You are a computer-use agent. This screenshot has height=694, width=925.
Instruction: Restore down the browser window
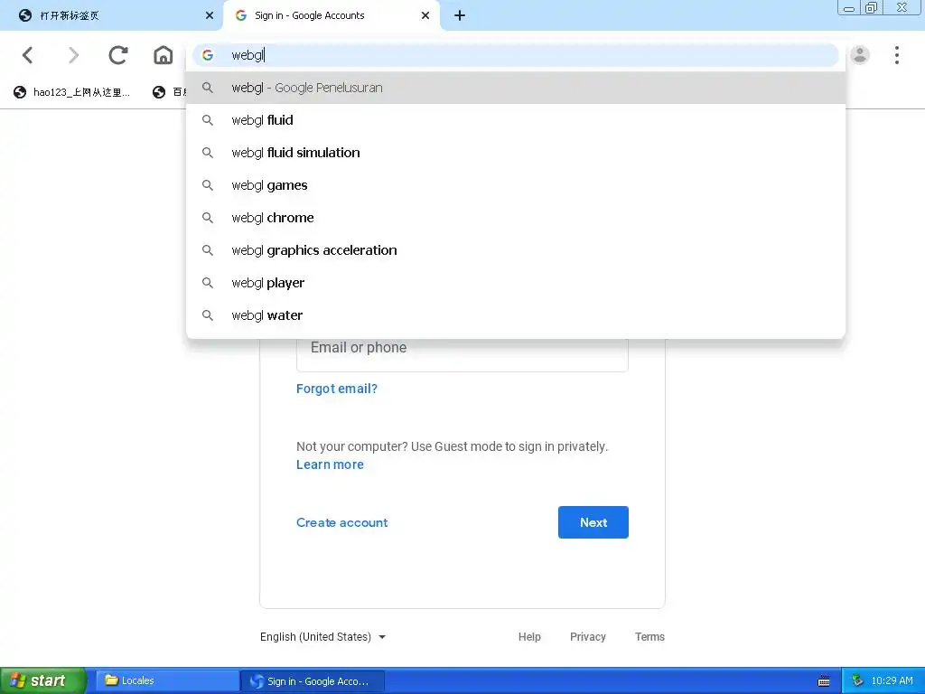[872, 7]
